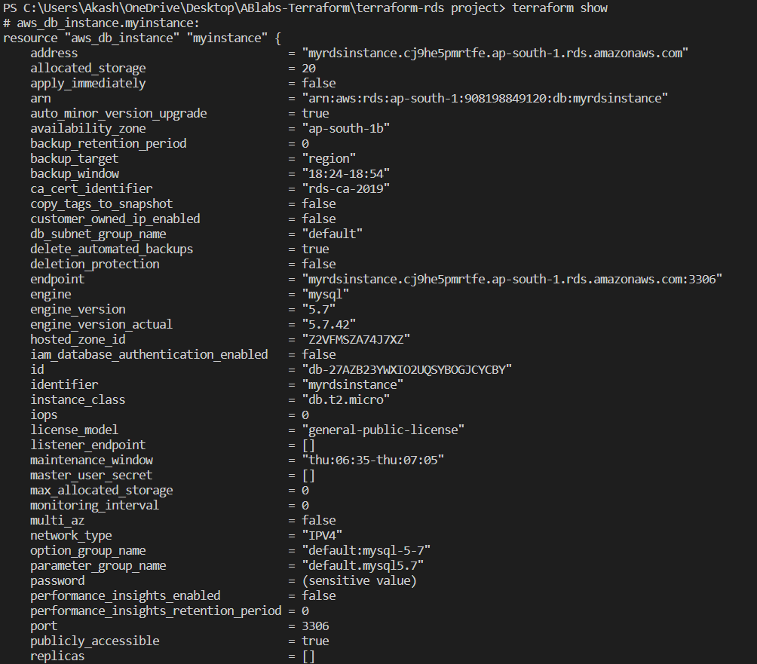This screenshot has width=757, height=664.
Task: Click the hosted_zone_id value
Action: pyautogui.click(x=356, y=340)
